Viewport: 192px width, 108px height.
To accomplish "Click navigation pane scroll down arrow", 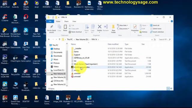I will (x=67, y=86).
